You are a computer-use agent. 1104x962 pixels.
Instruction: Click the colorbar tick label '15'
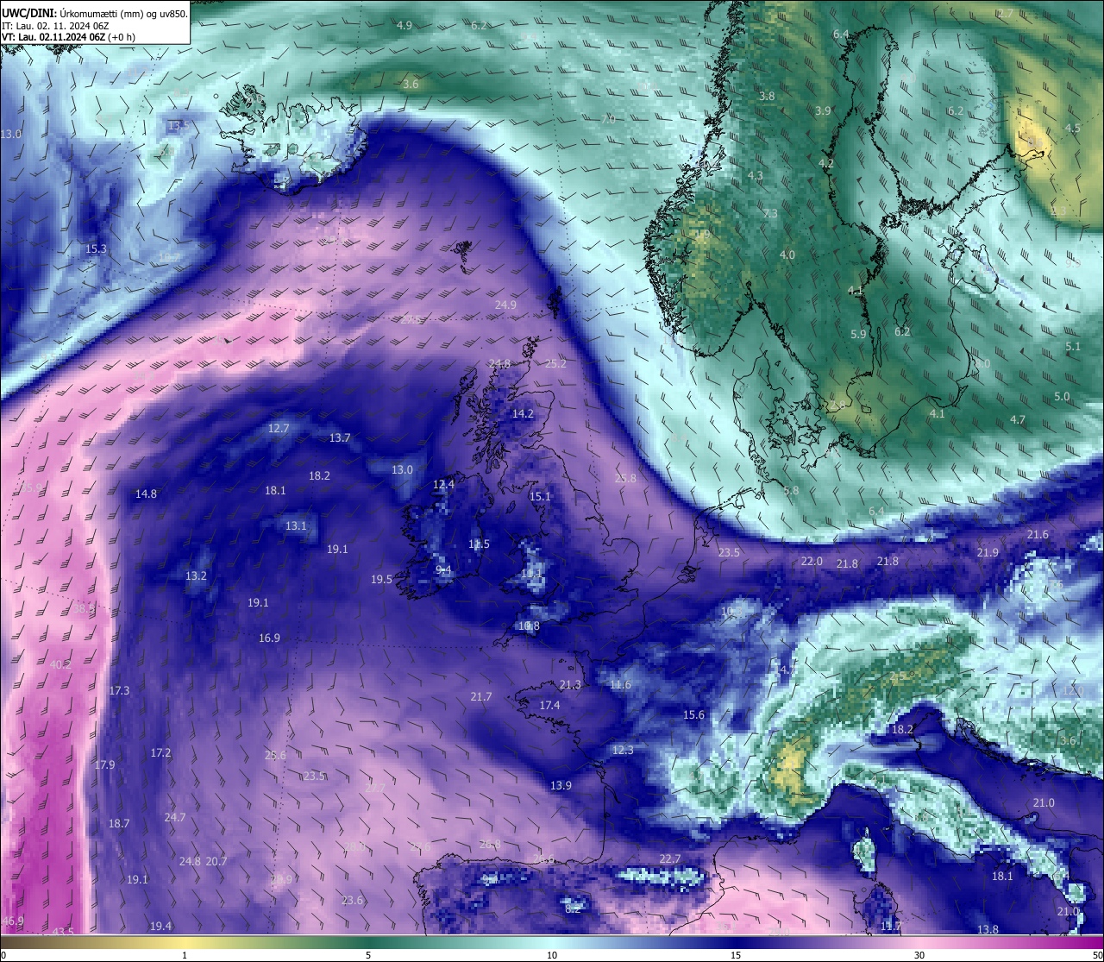pyautogui.click(x=736, y=955)
